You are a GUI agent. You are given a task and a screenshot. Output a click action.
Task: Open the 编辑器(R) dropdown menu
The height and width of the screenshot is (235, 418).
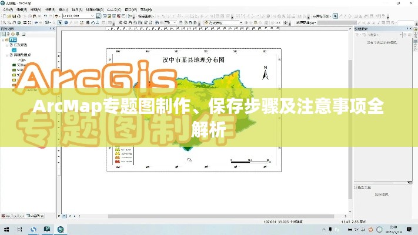pos(146,16)
